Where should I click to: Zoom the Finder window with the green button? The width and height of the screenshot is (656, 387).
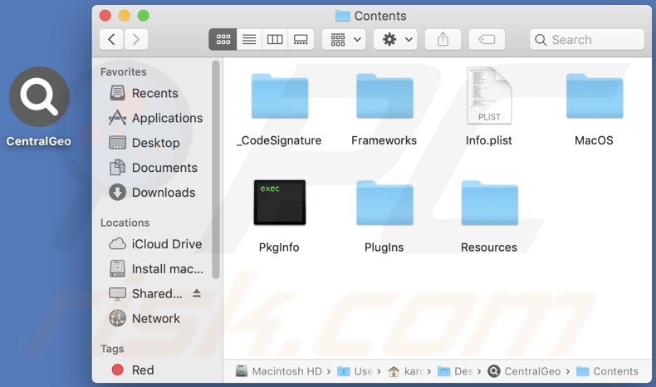pyautogui.click(x=144, y=16)
